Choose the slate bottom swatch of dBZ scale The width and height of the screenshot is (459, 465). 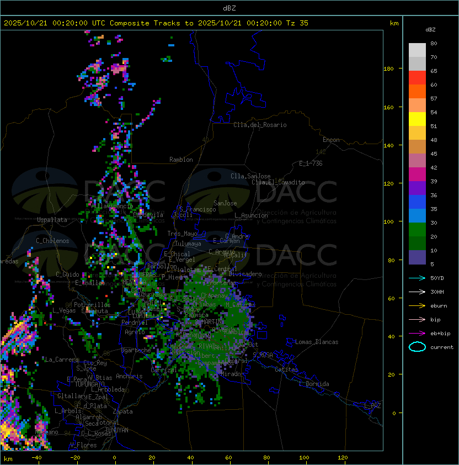(417, 257)
